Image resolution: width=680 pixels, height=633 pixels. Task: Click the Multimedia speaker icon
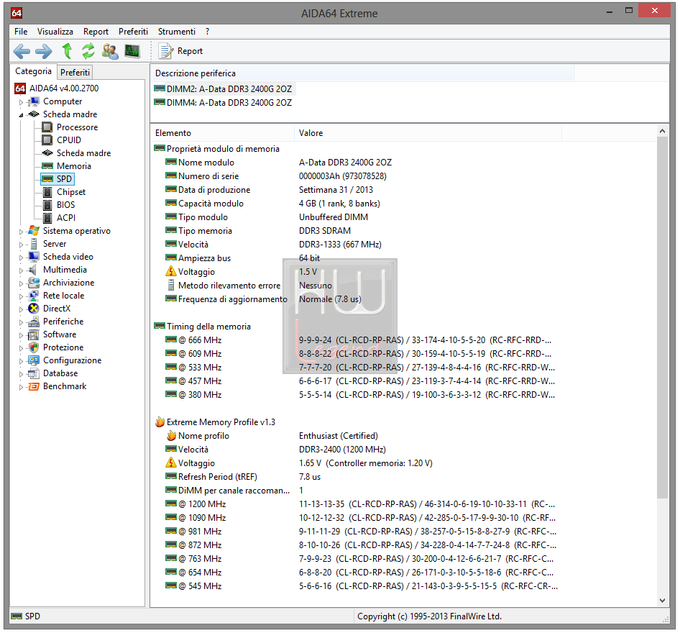pos(32,270)
